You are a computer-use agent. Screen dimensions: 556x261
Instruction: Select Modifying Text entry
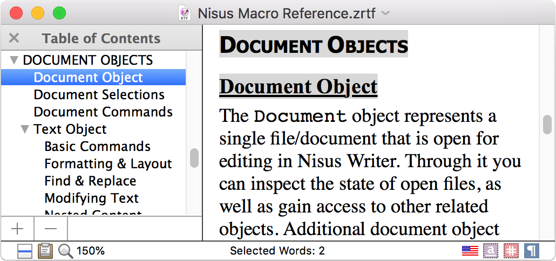point(91,198)
